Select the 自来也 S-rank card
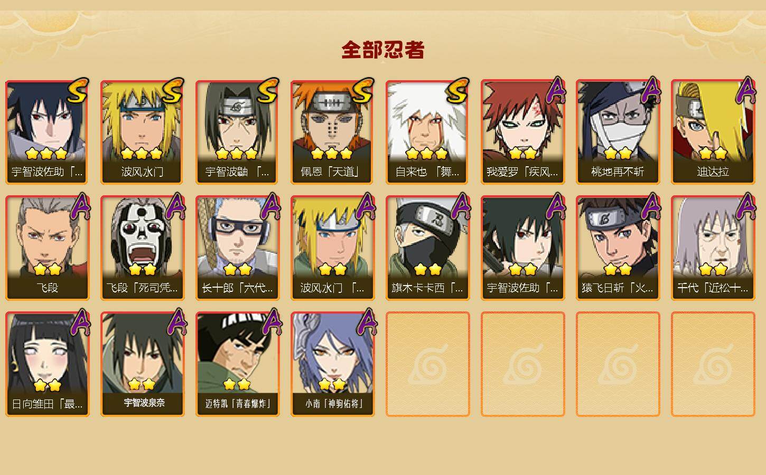The image size is (766, 475). click(x=427, y=132)
